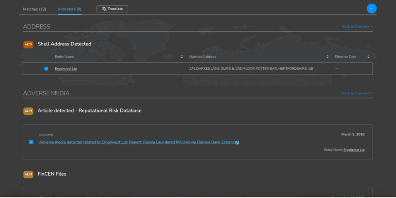
Task: Click the occrp.org source label
Action: click(x=46, y=134)
